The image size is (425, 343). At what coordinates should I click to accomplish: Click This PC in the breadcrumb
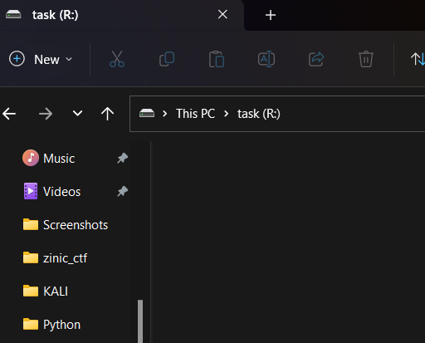[x=195, y=114]
